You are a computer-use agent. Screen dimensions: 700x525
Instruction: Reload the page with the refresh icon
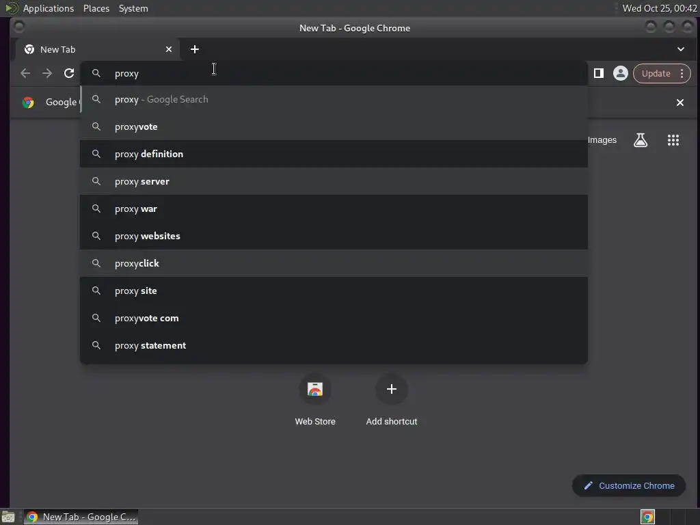click(69, 73)
